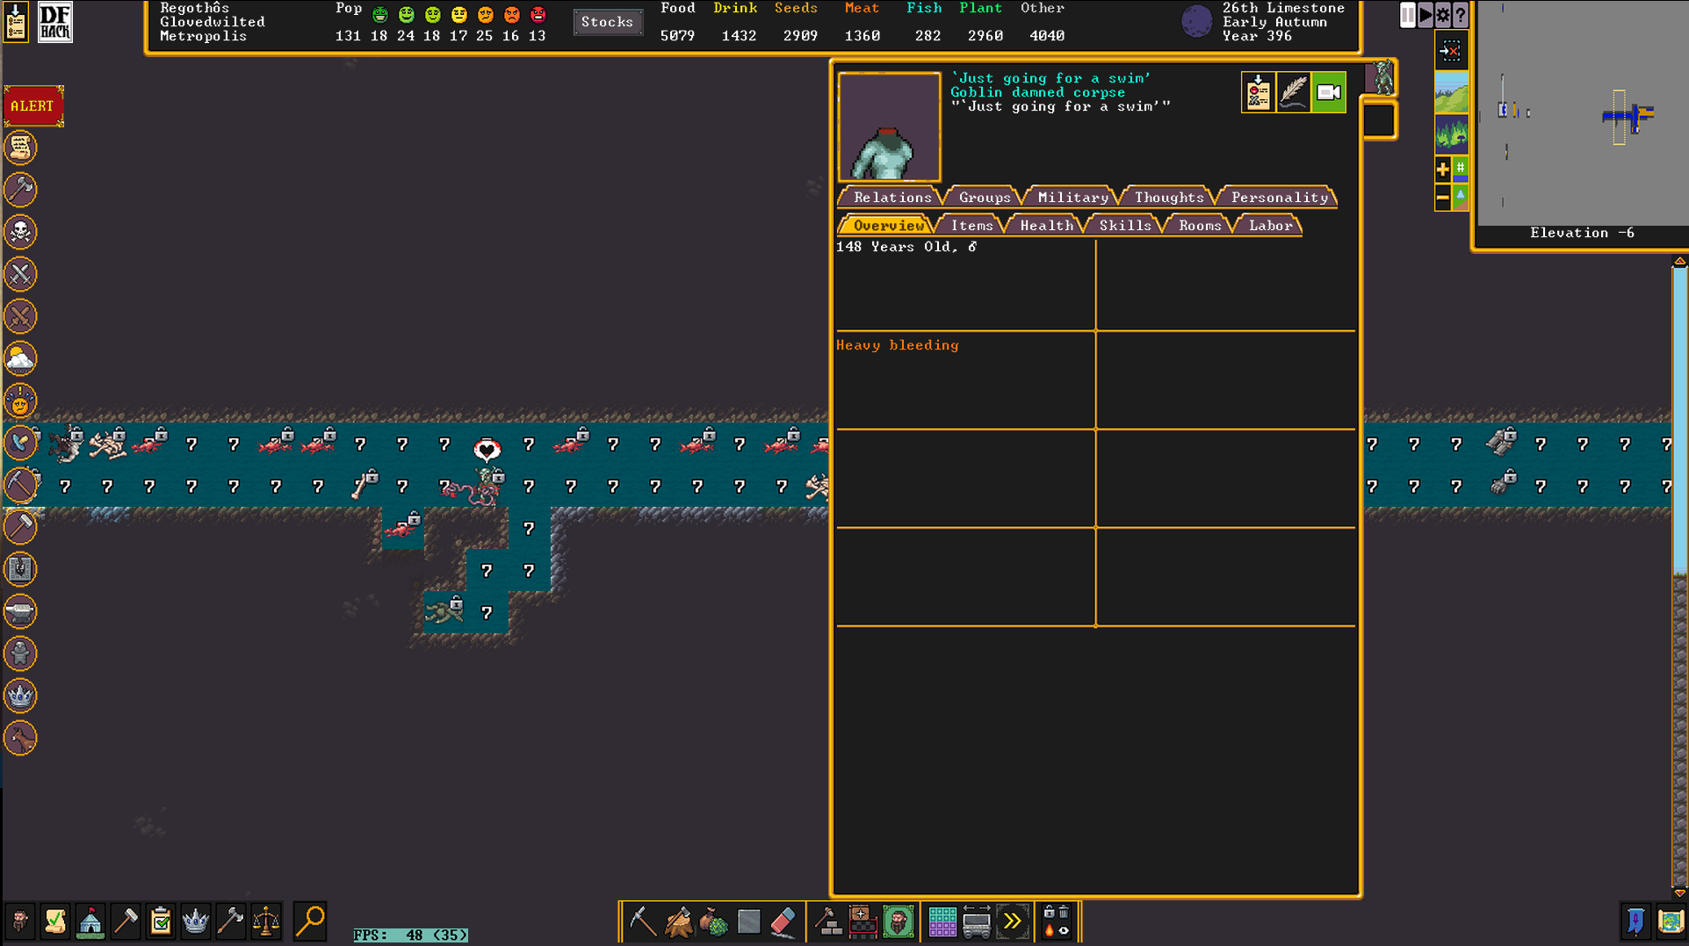The height and width of the screenshot is (946, 1689).
Task: Click the magnifying glass search icon
Action: (x=310, y=921)
